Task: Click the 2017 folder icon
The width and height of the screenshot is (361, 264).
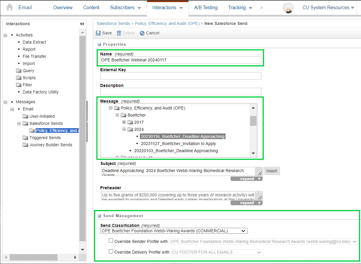Action: 130,122
